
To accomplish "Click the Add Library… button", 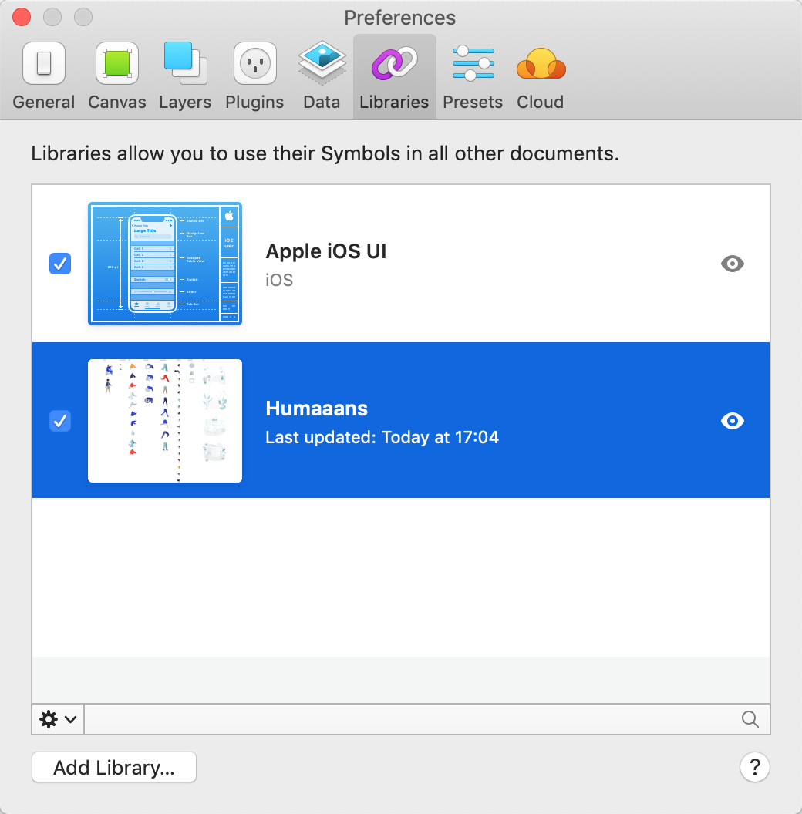I will pos(114,767).
